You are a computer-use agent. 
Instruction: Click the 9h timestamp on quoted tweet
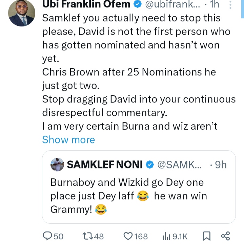coord(221,164)
